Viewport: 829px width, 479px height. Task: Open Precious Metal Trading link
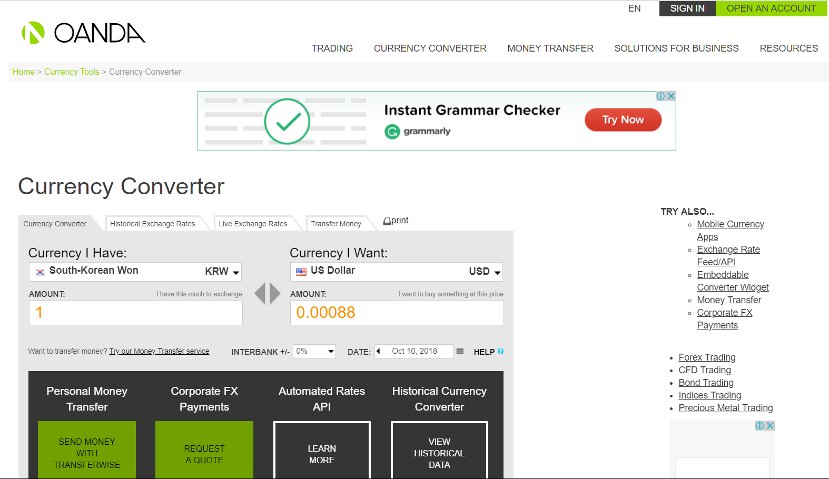click(725, 408)
